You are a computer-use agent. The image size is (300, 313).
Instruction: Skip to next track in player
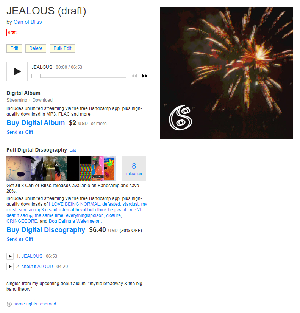(145, 76)
